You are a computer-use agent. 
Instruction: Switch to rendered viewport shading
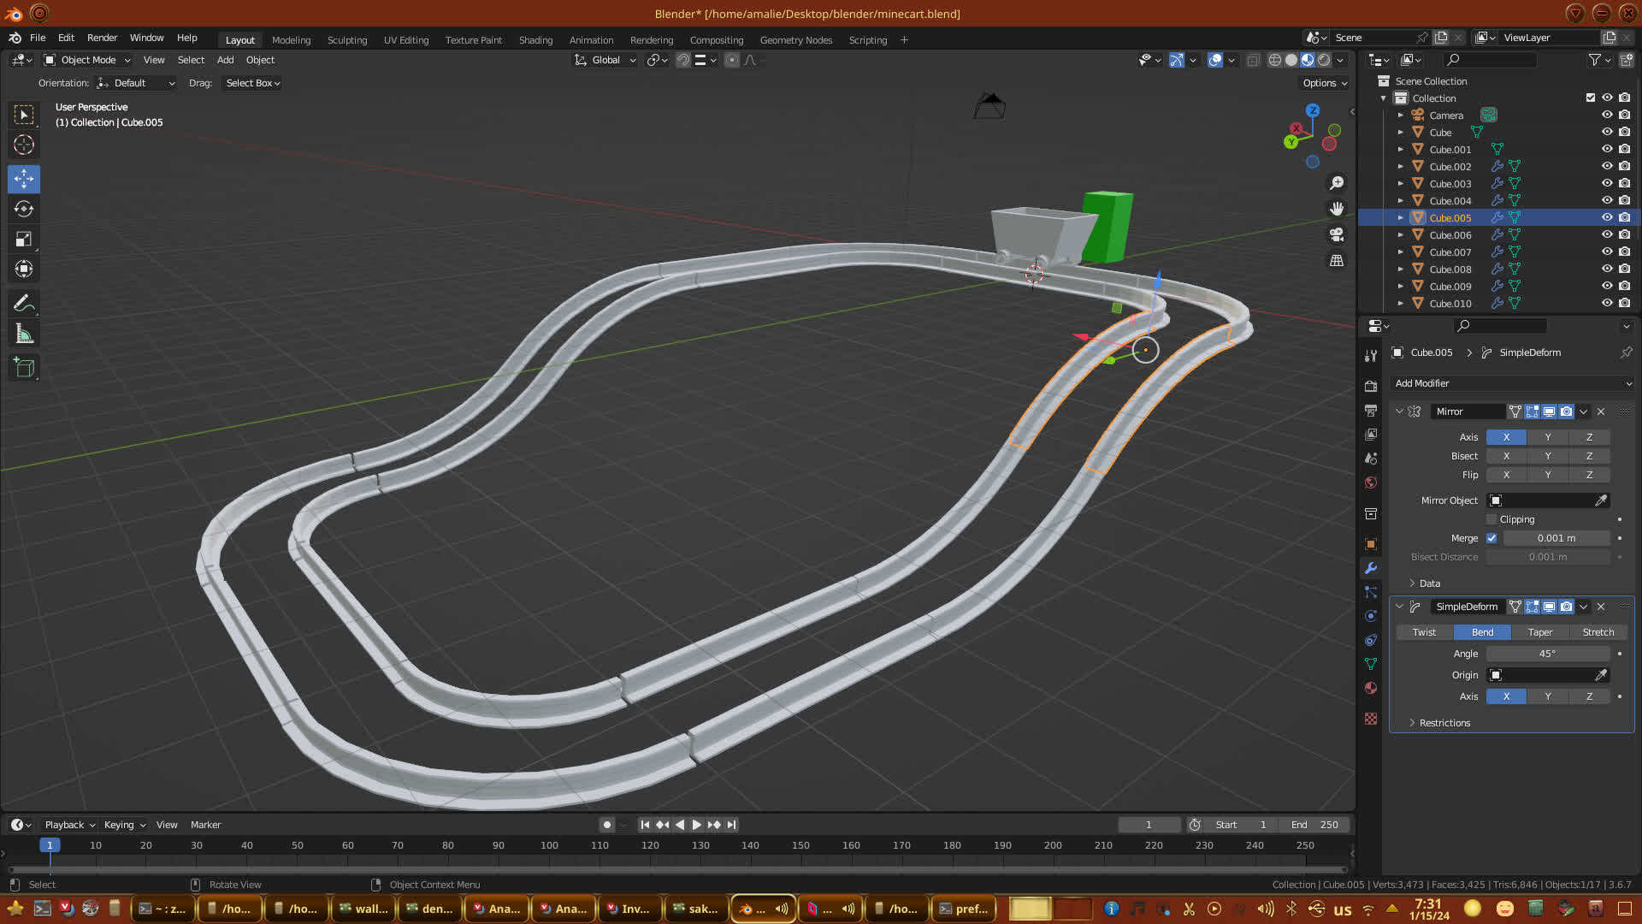pyautogui.click(x=1324, y=60)
